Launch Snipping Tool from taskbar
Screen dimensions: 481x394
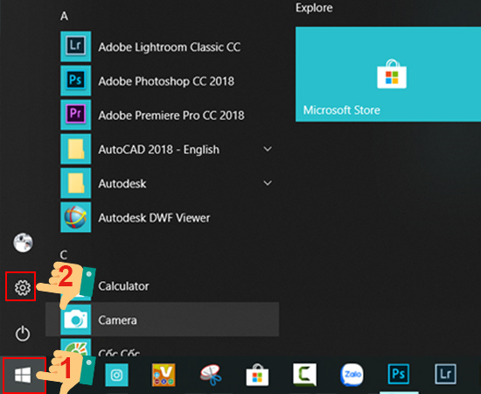211,375
